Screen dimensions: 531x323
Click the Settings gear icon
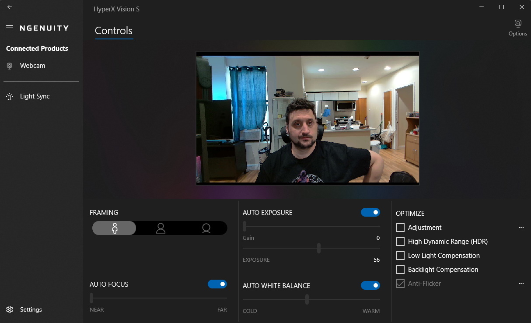pos(10,309)
